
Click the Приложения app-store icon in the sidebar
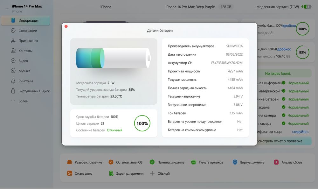coord(13,41)
